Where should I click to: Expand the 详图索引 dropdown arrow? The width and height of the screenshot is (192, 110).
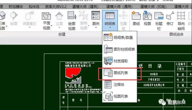tap(30, 28)
